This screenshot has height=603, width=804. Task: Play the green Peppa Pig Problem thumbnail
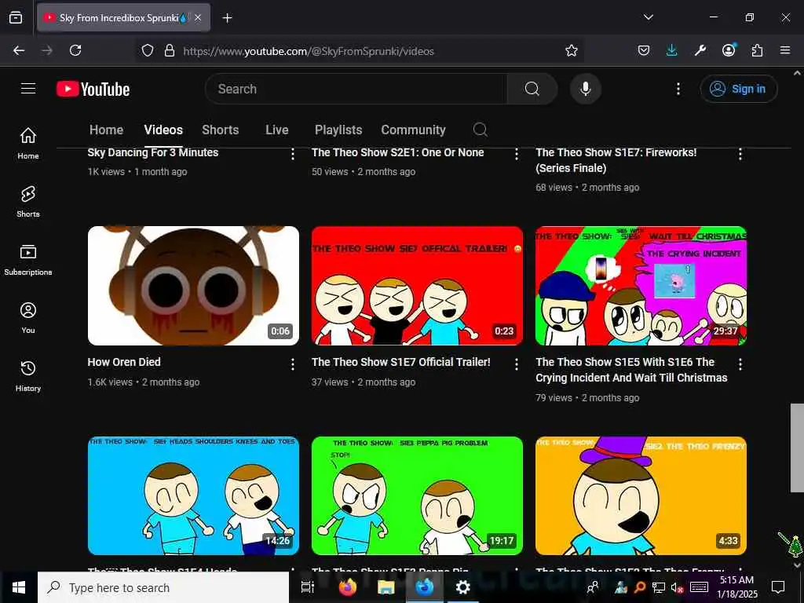[417, 496]
